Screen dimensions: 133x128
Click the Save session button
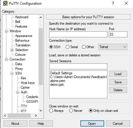118,82
